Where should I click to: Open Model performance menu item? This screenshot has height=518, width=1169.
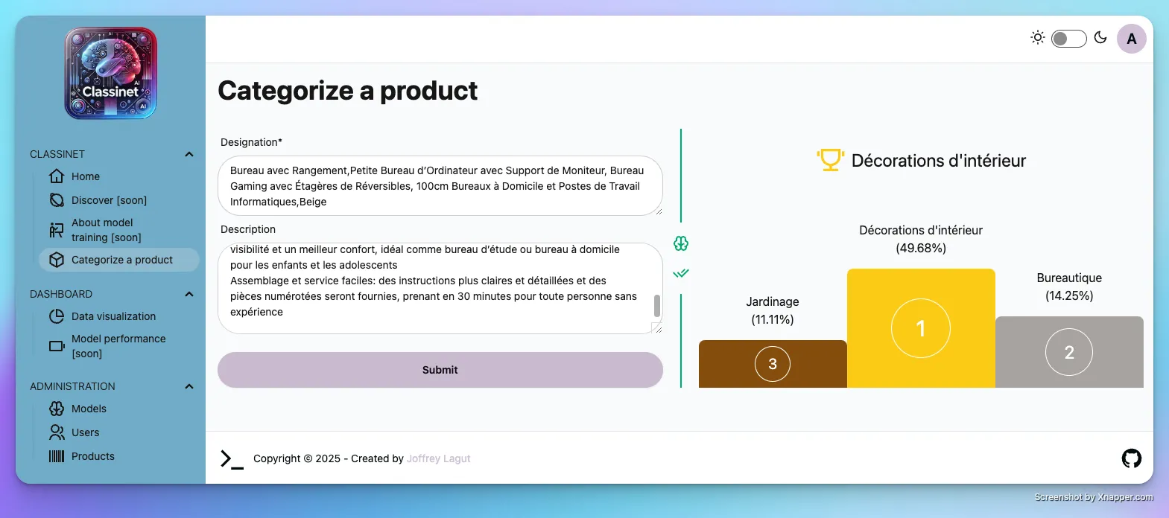point(118,346)
